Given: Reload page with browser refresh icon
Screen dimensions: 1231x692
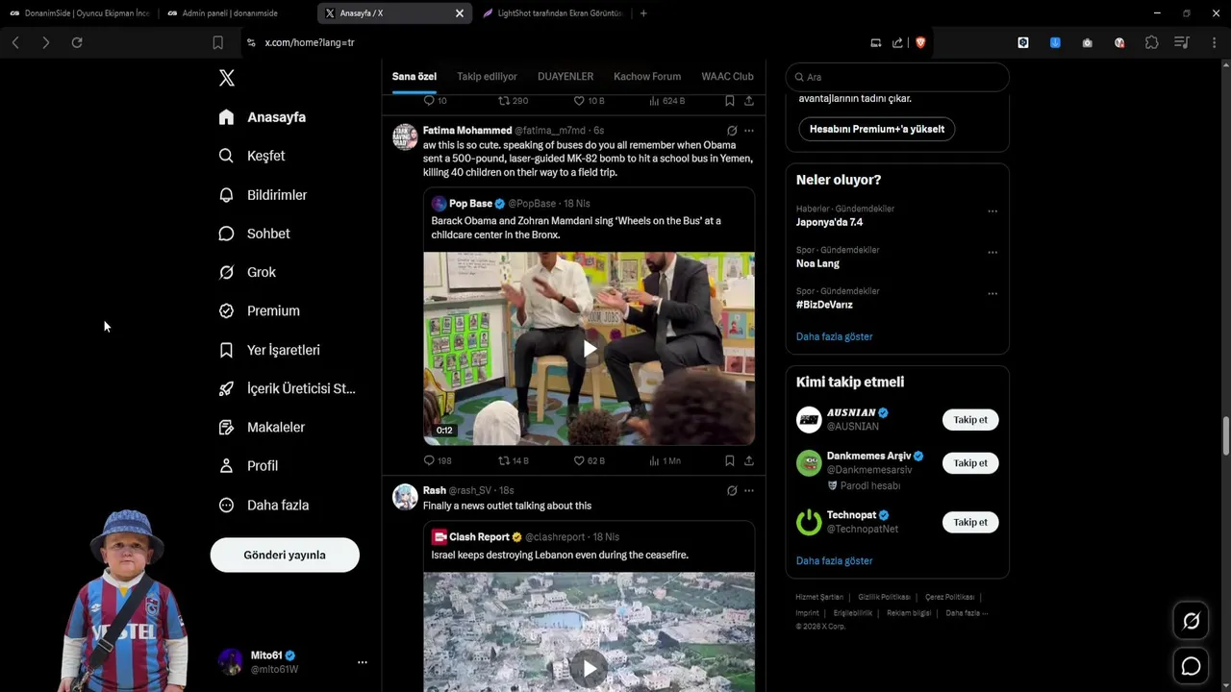Looking at the screenshot, I should coord(77,42).
